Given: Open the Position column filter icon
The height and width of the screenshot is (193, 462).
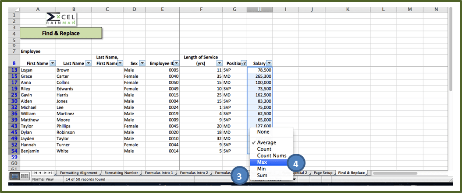Looking at the screenshot, I should pos(244,63).
